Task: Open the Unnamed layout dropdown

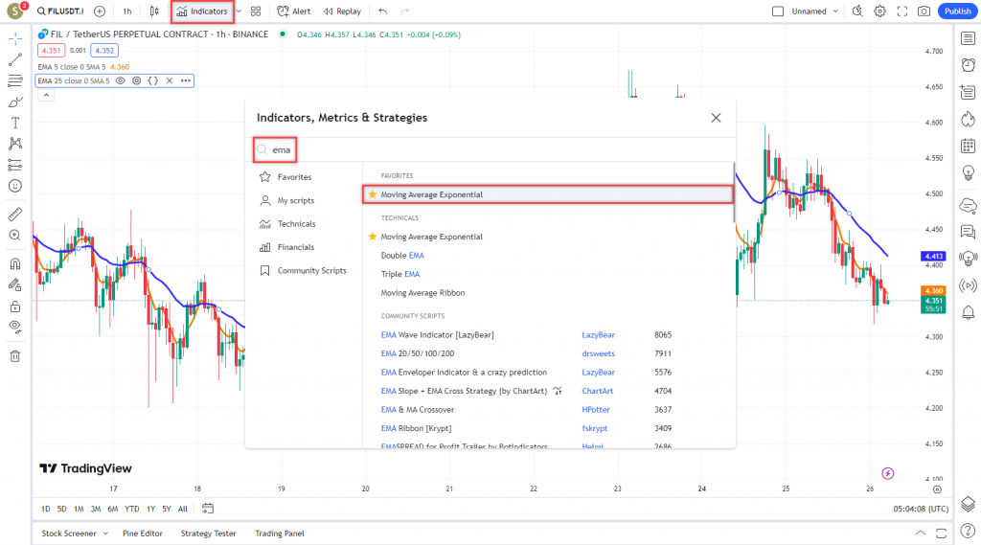Action: coord(814,11)
